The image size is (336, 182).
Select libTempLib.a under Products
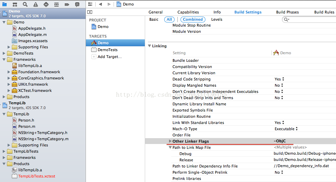point(30,170)
